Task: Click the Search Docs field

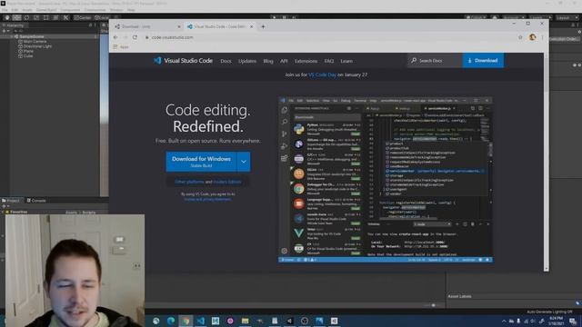Action: pos(435,61)
